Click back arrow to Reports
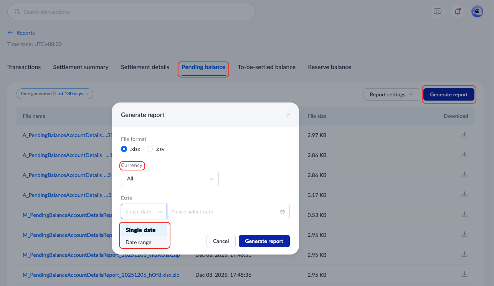The height and width of the screenshot is (286, 494). [x=10, y=33]
